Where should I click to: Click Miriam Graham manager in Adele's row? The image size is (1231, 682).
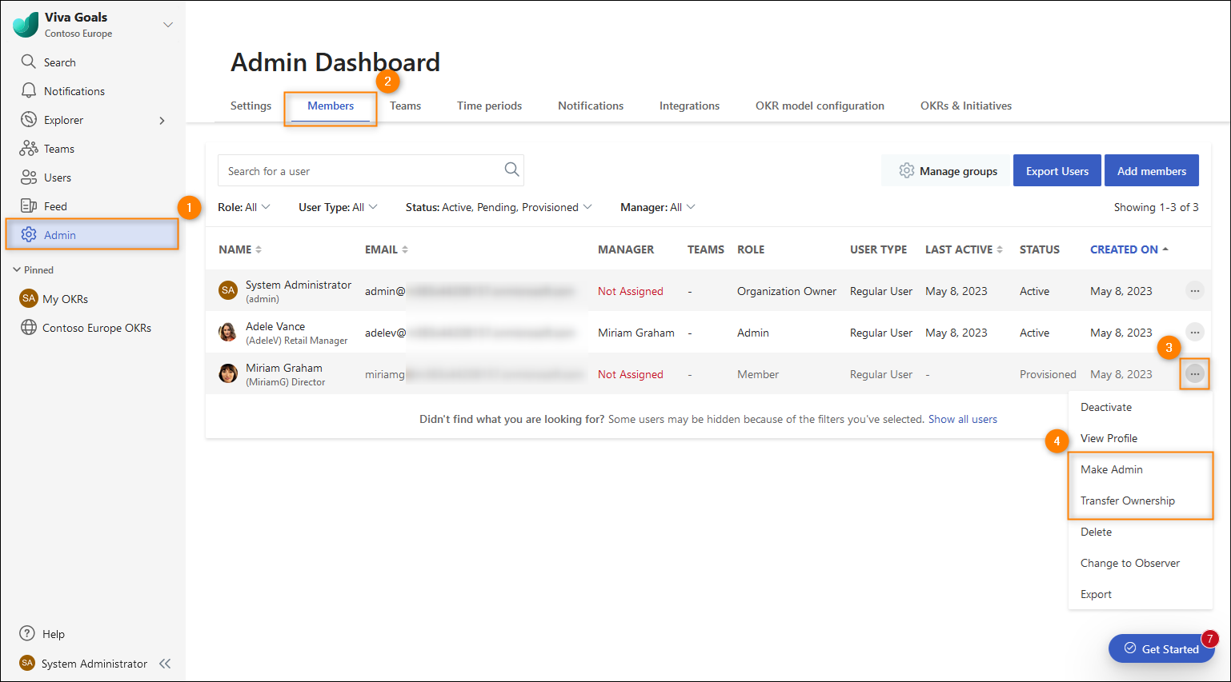click(636, 333)
